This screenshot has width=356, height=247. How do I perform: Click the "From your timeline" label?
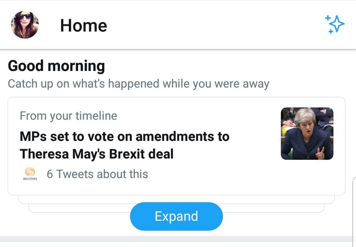[x=68, y=116]
